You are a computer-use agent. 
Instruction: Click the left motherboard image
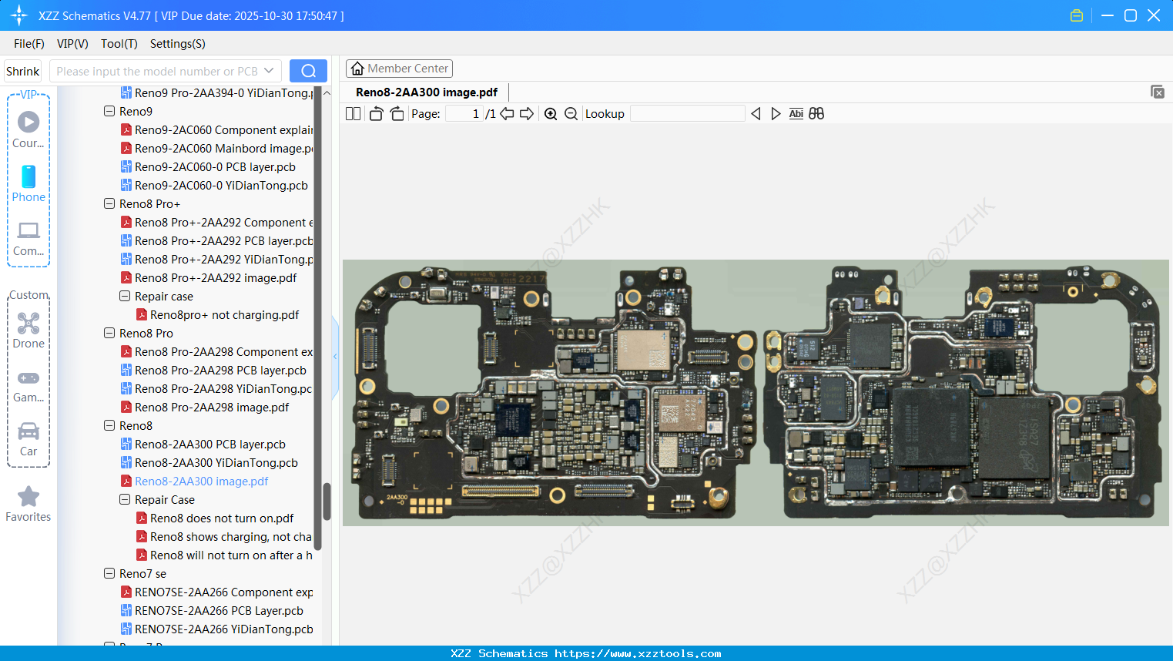(554, 393)
